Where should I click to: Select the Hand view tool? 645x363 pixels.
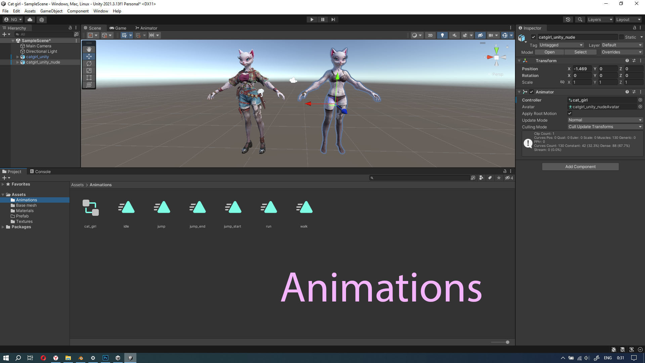coord(89,49)
